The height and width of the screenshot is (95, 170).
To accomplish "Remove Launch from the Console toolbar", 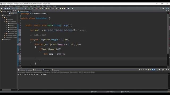I will point(141,70).
